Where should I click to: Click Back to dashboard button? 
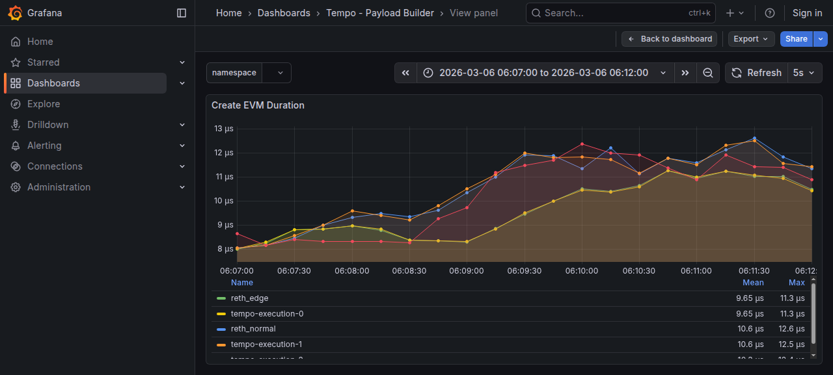click(670, 39)
